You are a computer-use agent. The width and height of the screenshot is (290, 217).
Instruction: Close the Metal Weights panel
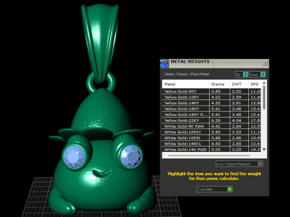[x=265, y=63]
